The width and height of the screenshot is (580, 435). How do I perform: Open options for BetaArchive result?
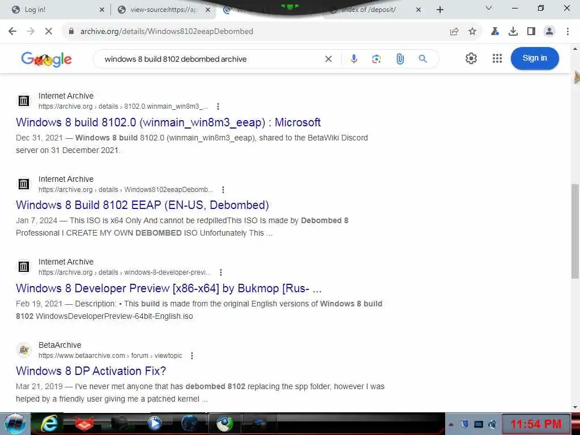191,356
